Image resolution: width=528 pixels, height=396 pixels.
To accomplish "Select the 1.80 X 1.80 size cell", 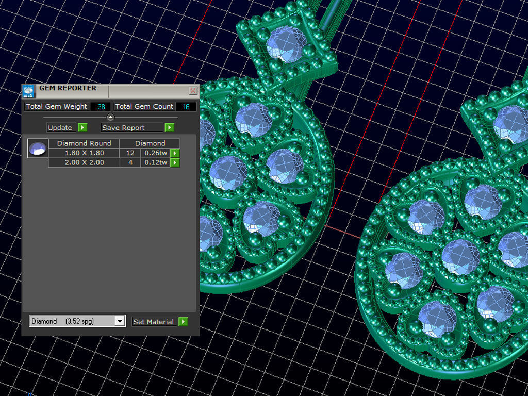I will point(84,153).
